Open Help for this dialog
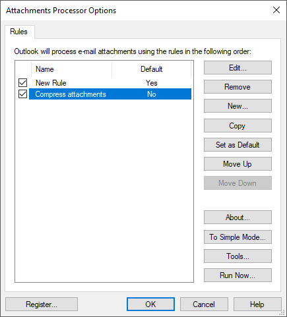287x317 pixels. click(x=257, y=304)
